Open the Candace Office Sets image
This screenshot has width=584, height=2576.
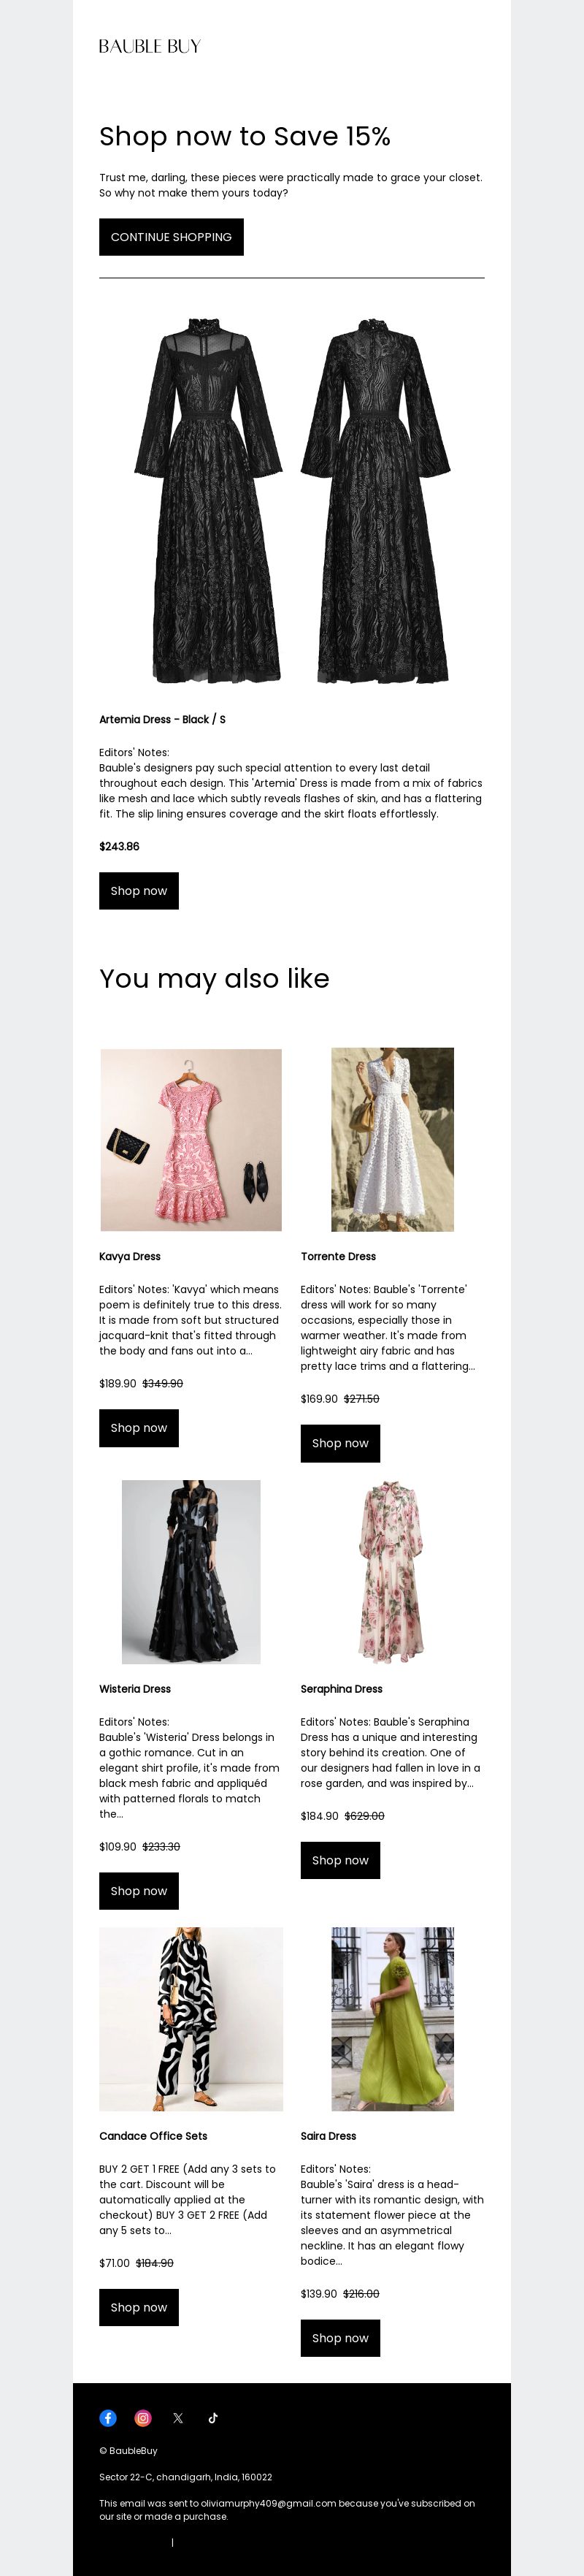coord(191,2019)
